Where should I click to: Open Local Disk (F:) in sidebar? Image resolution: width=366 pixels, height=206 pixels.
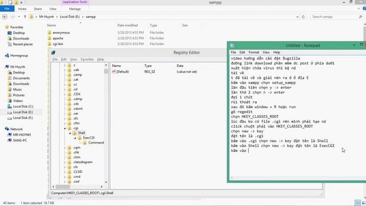click(x=23, y=118)
